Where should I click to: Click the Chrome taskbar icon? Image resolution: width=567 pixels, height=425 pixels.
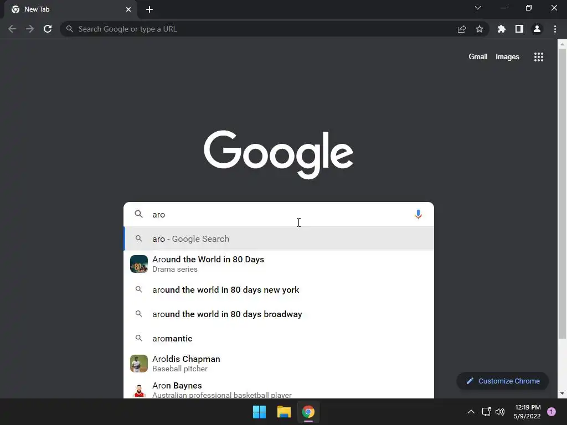(x=308, y=412)
